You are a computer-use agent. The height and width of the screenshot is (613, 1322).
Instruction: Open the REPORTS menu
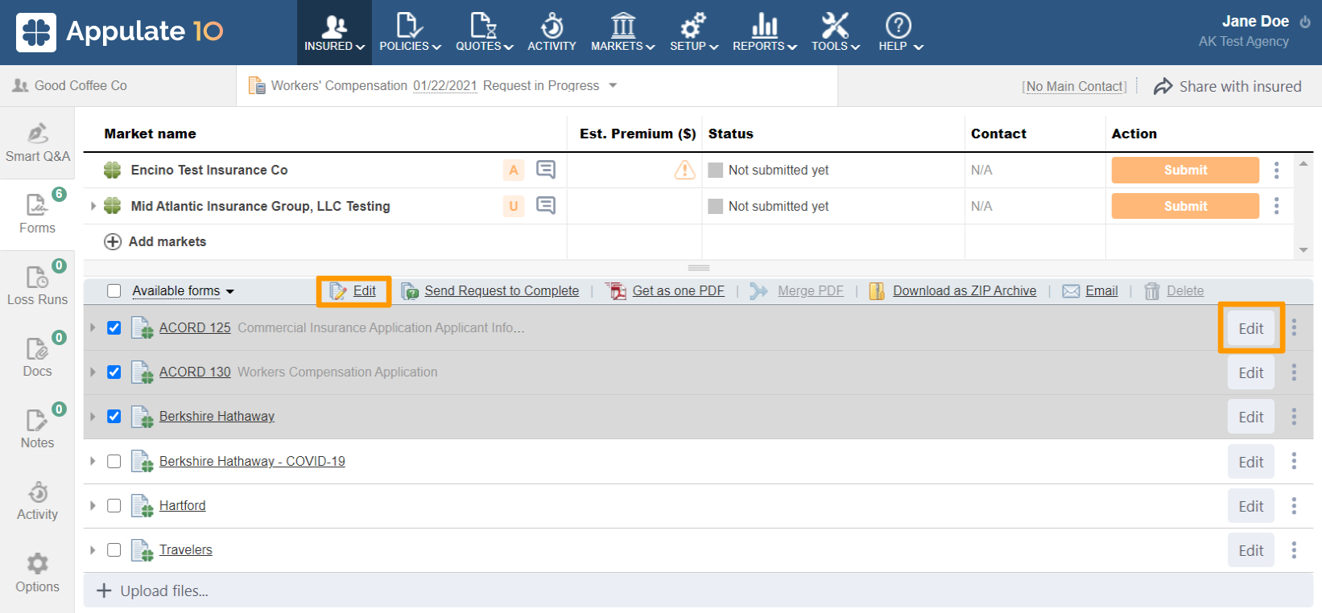tap(764, 32)
